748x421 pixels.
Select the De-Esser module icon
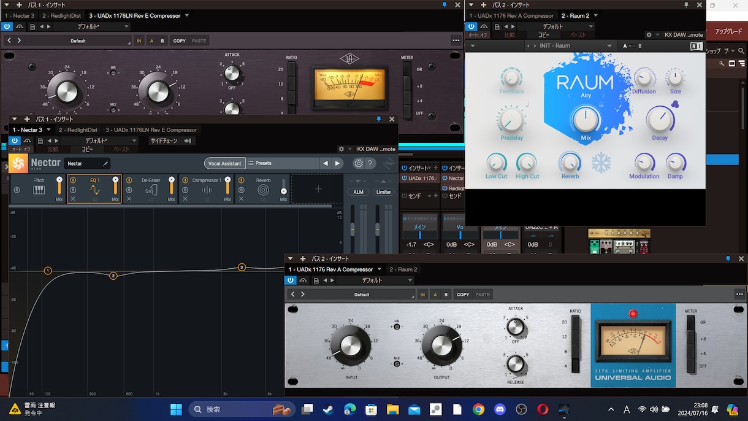coord(151,190)
